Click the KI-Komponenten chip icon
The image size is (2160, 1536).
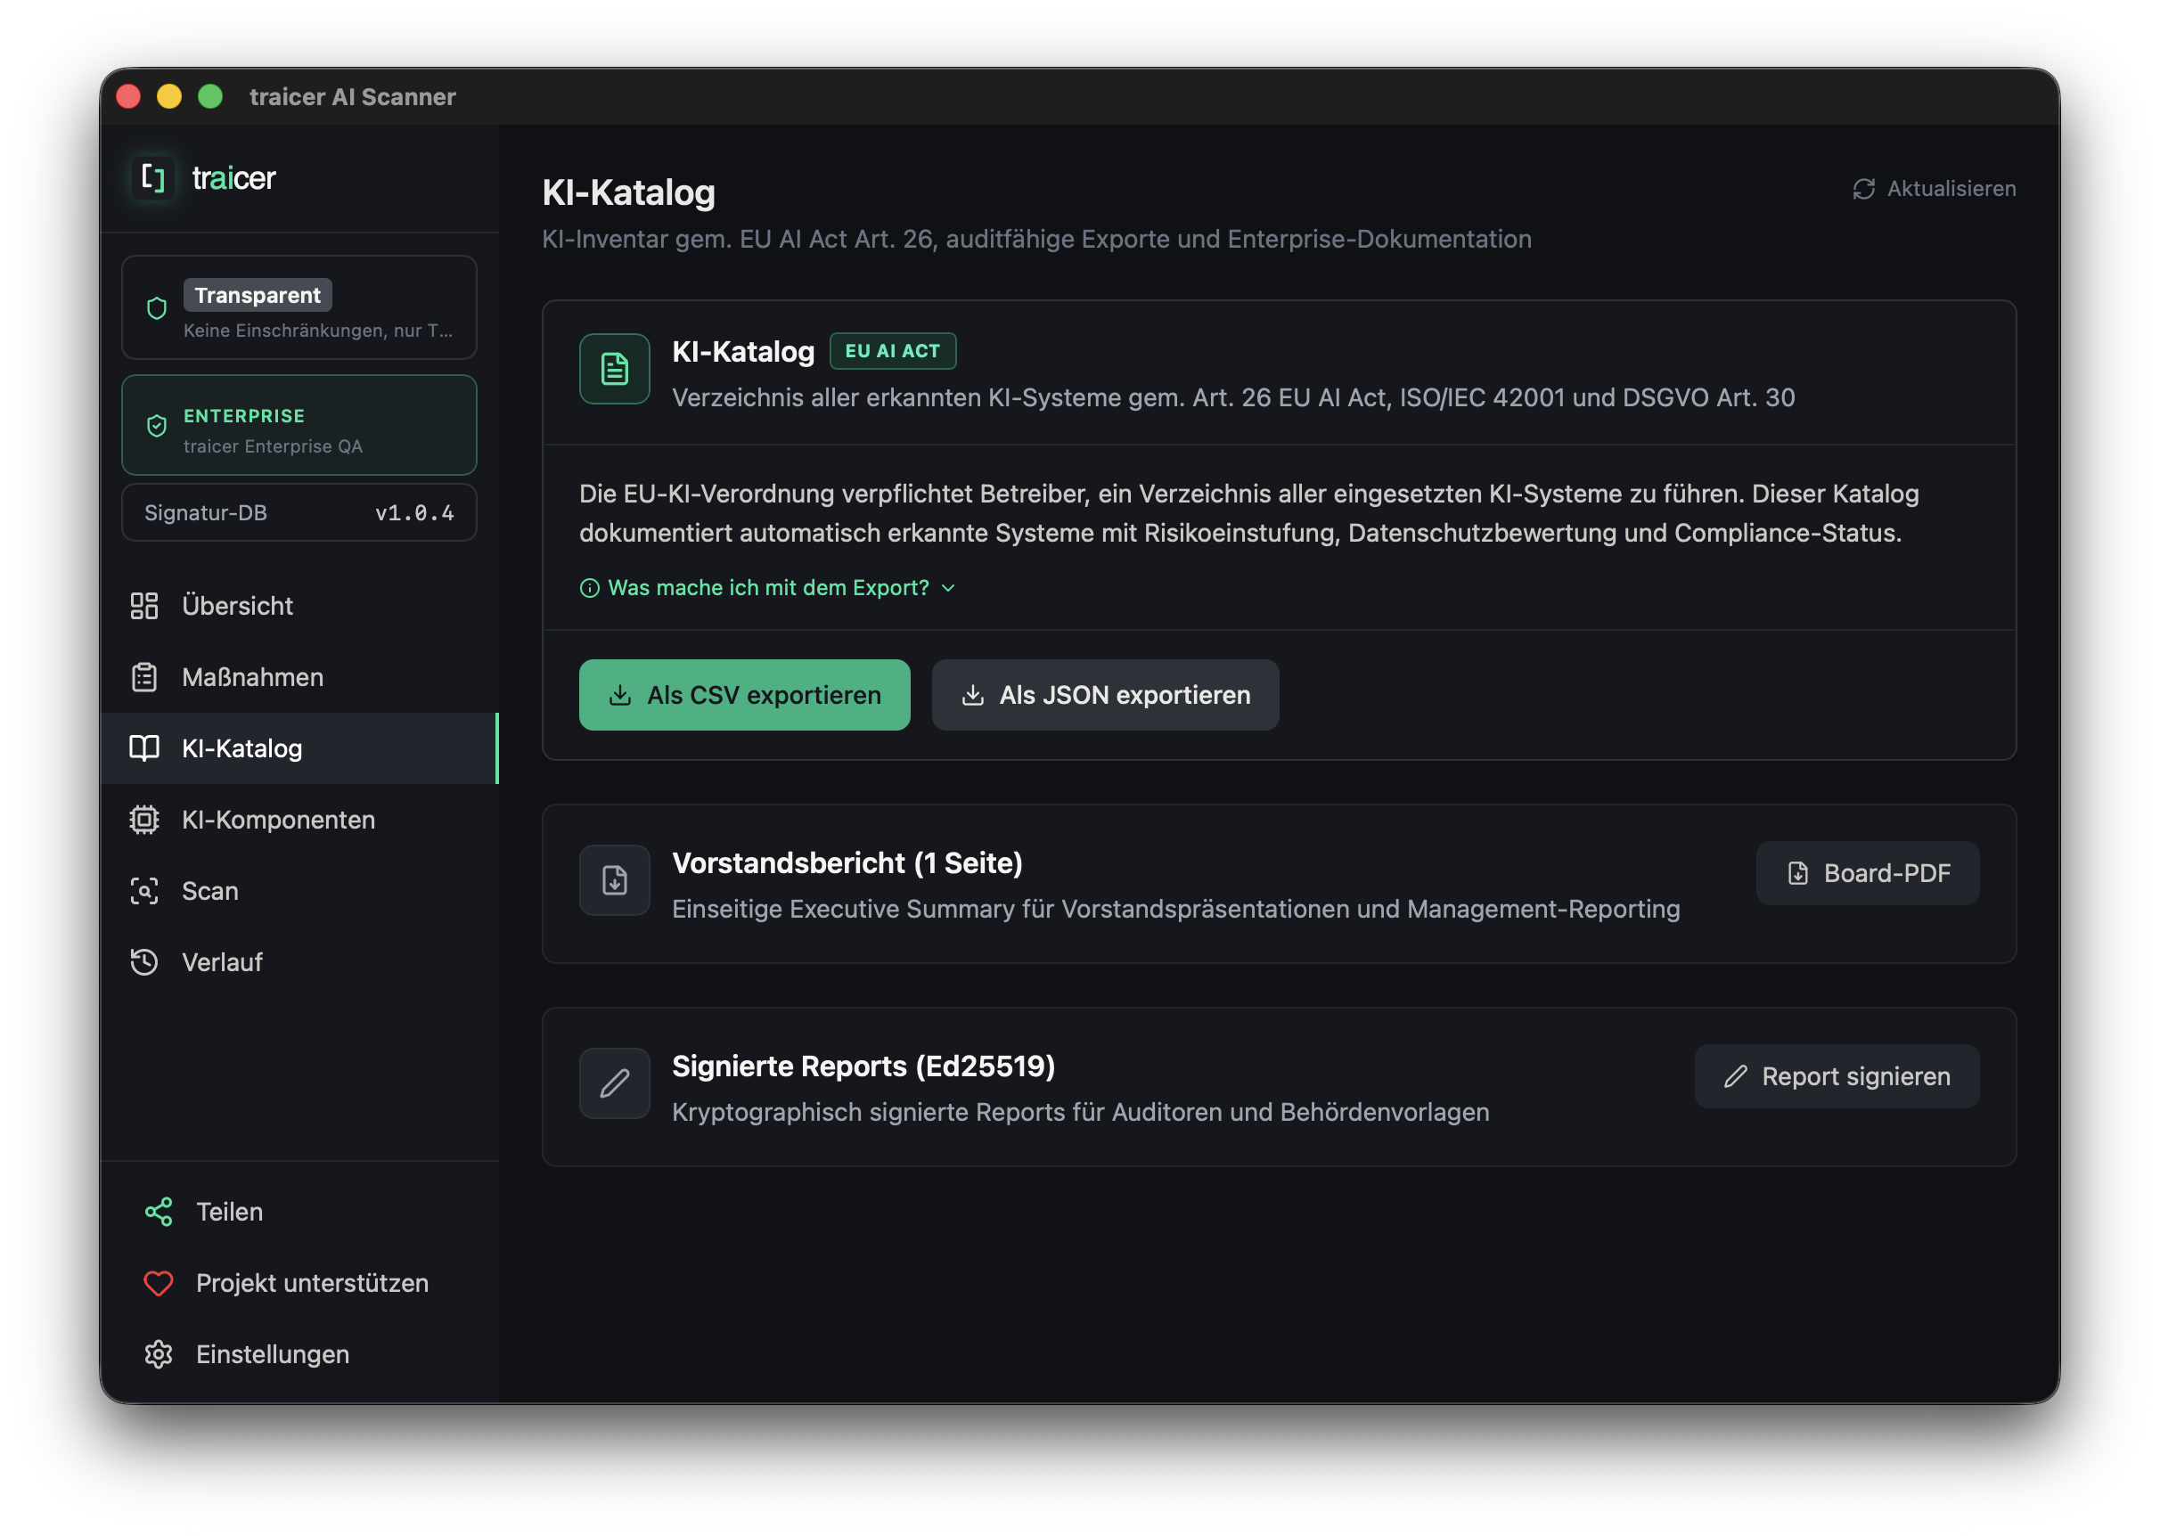point(143,820)
